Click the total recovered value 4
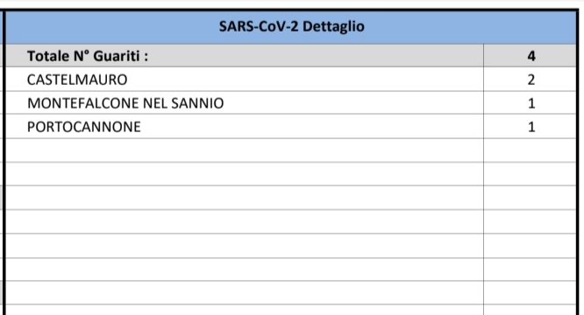Screen dimensions: 584x315 pyautogui.click(x=531, y=56)
